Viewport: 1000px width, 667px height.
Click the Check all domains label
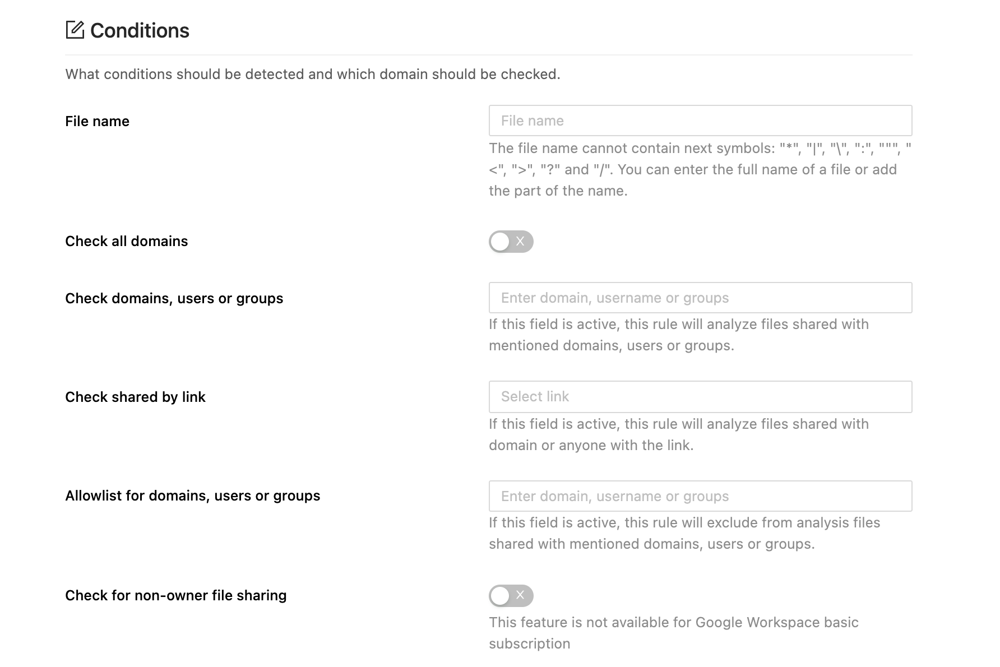[126, 242]
